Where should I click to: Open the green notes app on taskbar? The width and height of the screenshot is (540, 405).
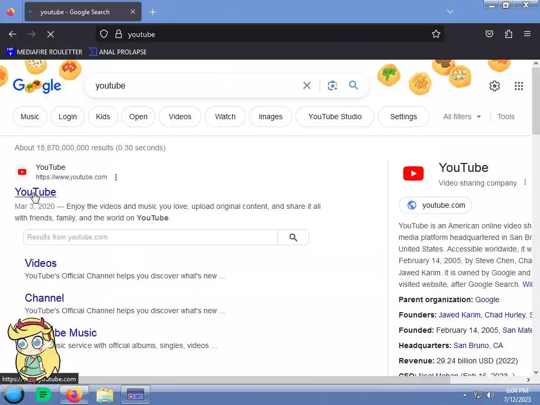[x=43, y=394]
